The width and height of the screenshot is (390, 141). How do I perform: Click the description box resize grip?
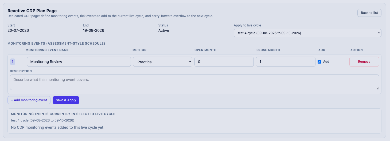tap(377, 88)
